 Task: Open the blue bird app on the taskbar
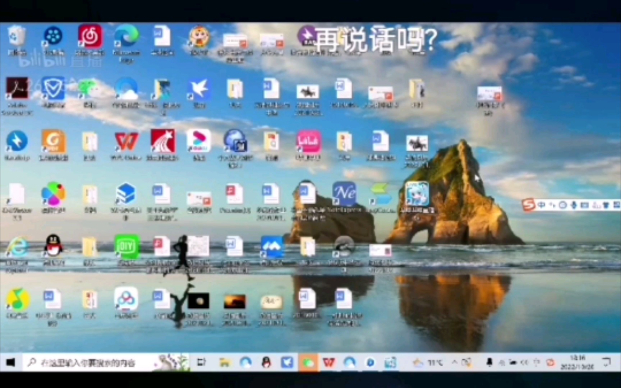pos(287,362)
